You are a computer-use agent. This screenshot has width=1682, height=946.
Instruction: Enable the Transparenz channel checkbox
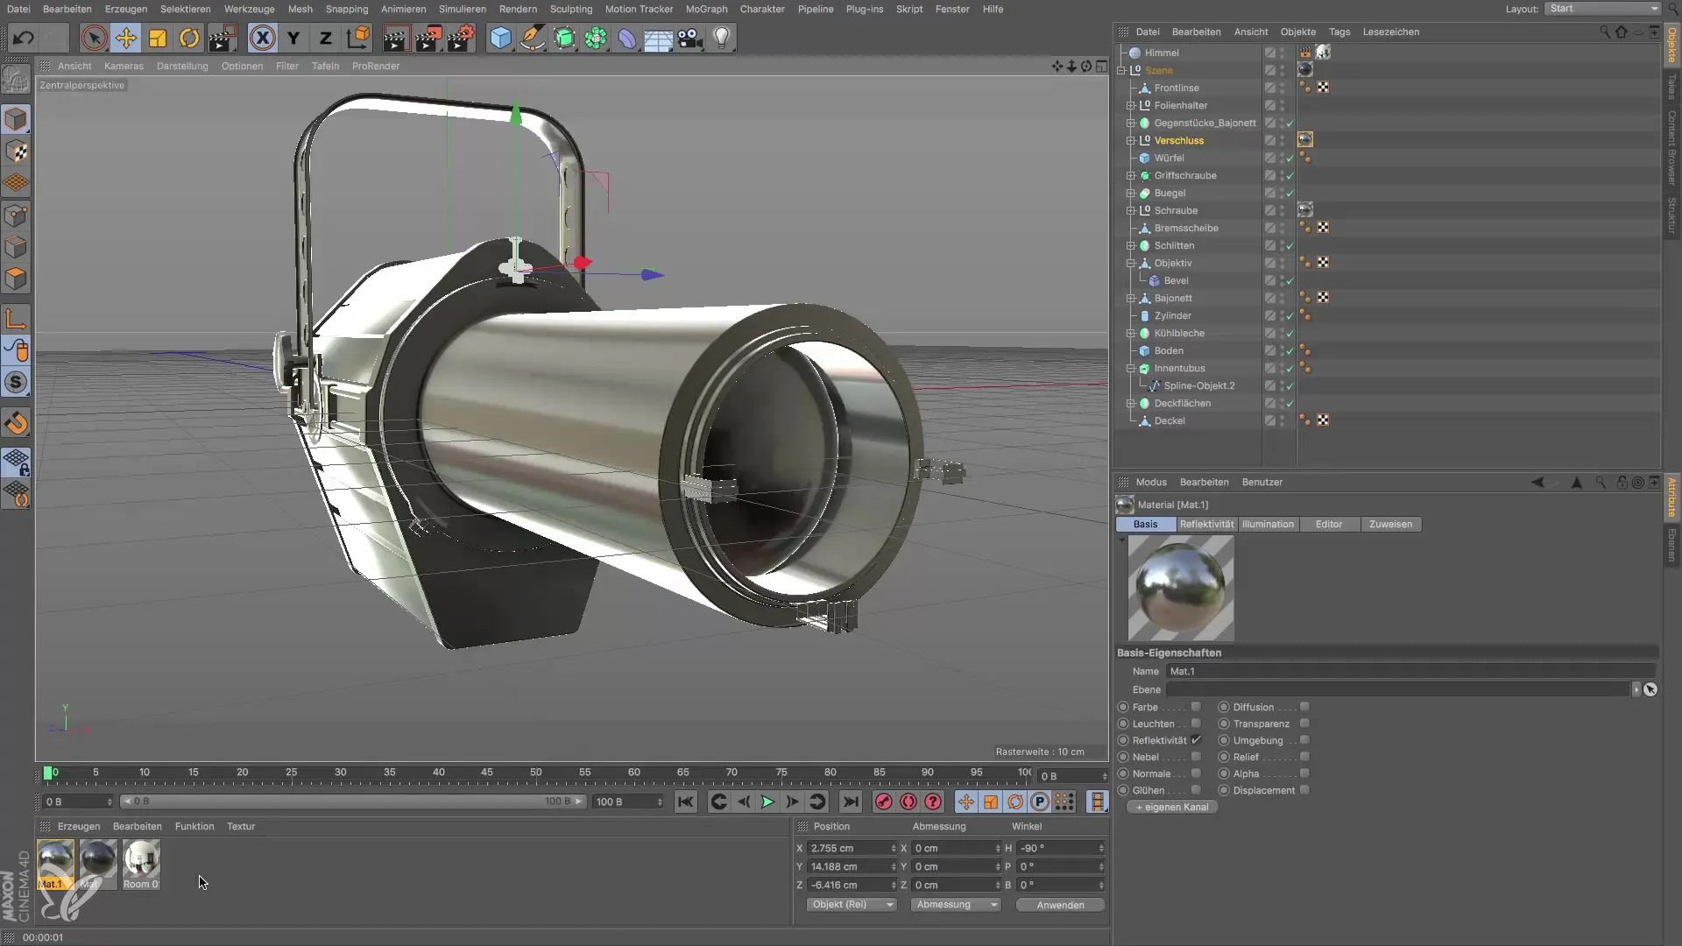(1304, 724)
